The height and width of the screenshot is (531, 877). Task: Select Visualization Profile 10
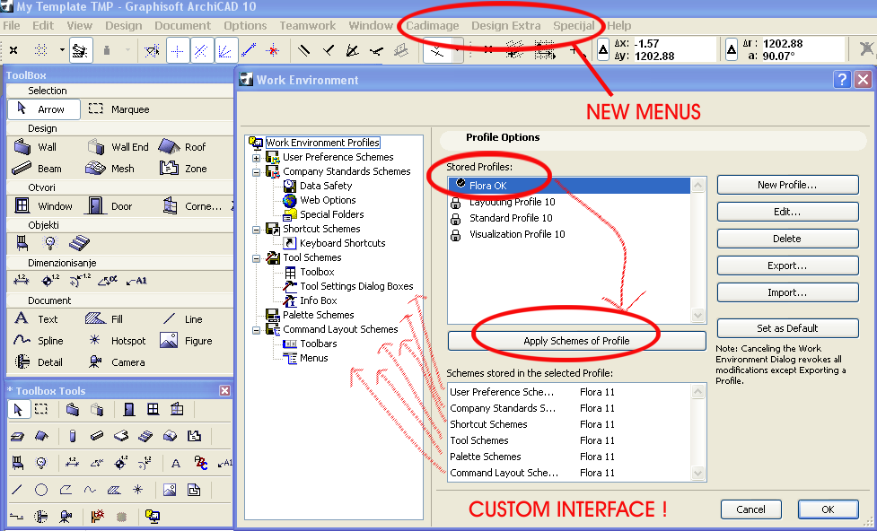[x=569, y=234]
